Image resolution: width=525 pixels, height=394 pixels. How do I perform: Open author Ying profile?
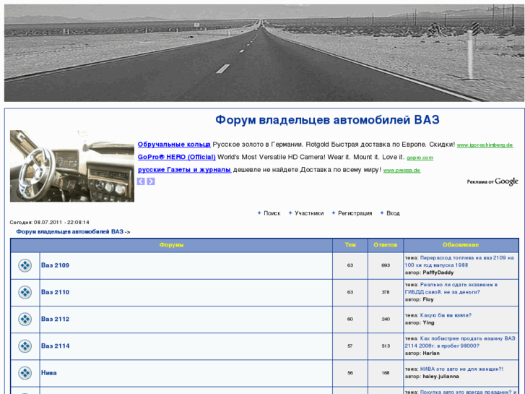click(428, 322)
